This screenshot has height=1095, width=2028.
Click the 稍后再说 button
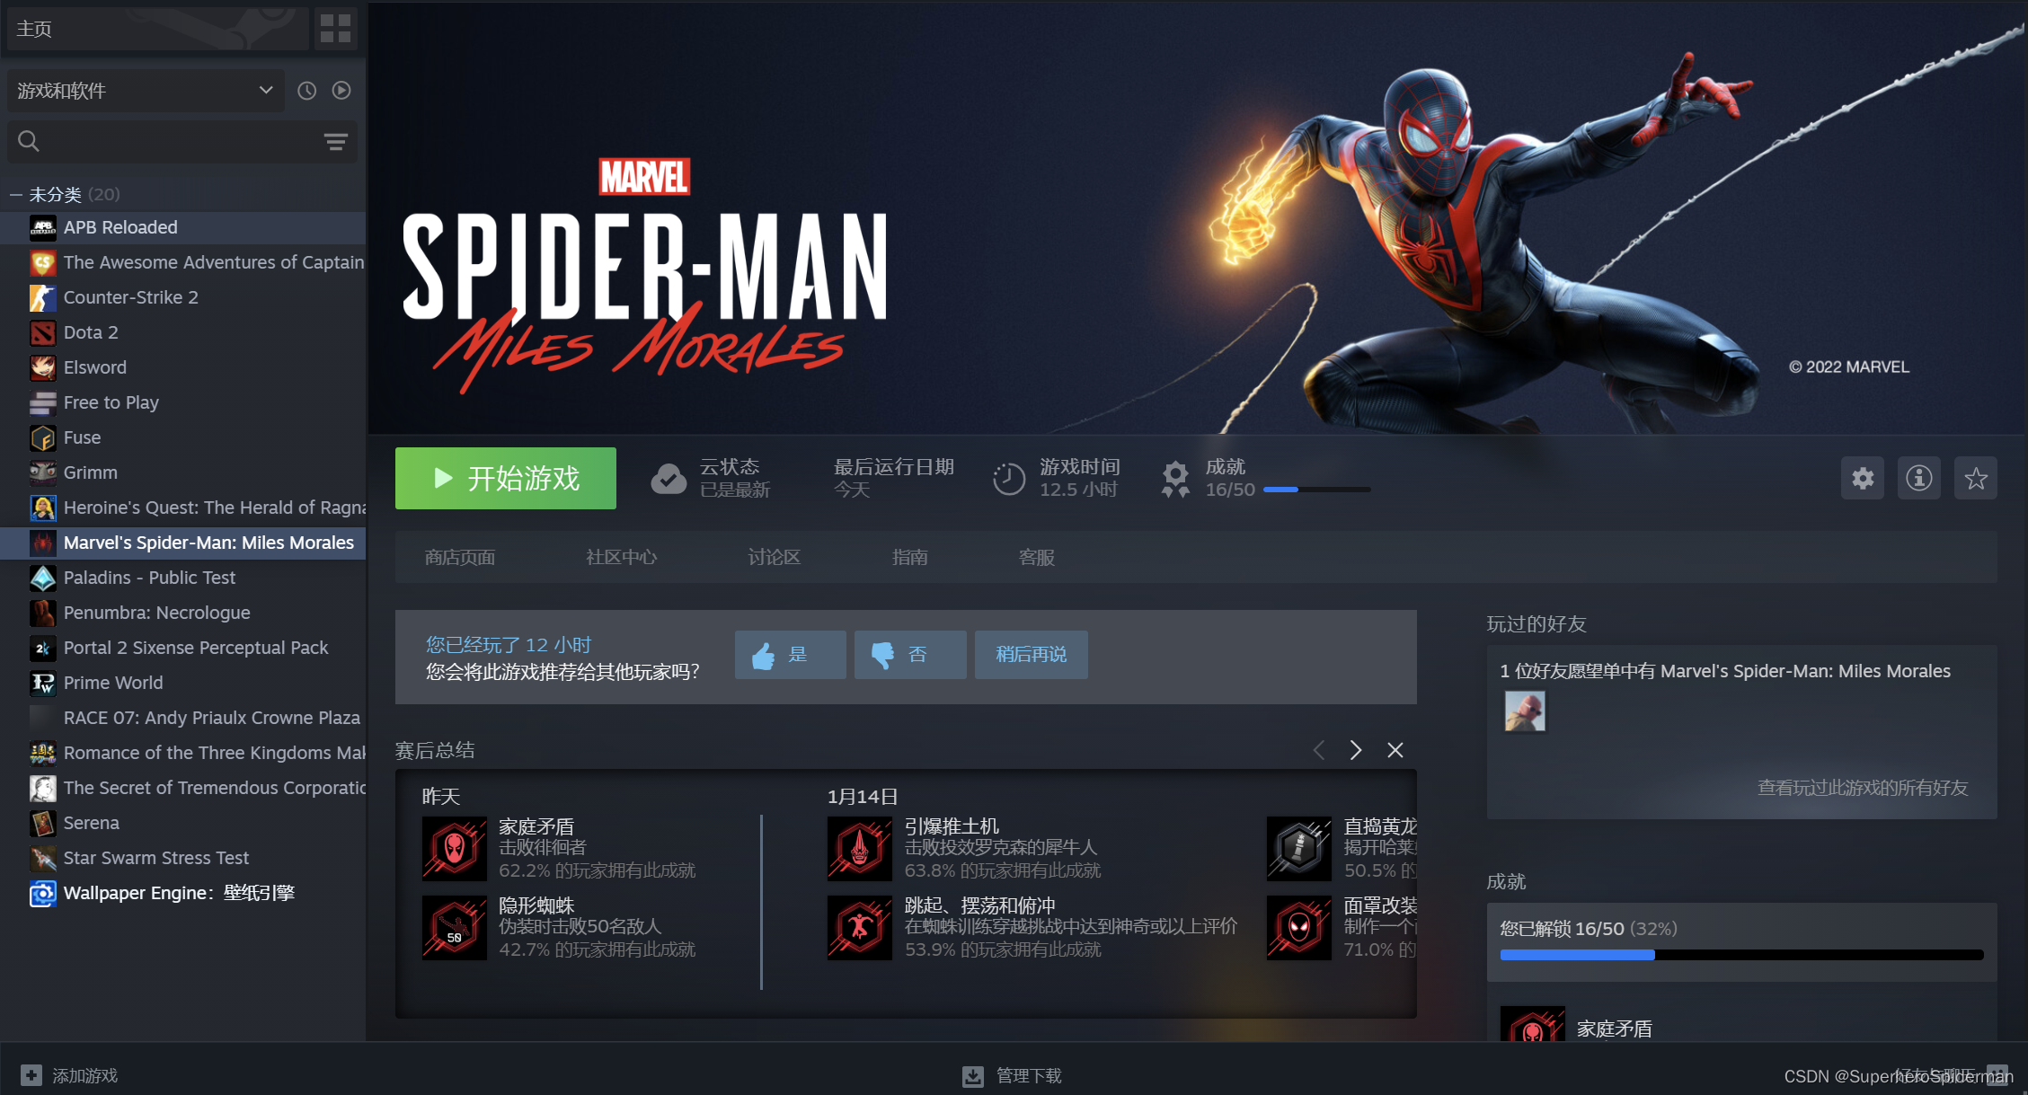(x=1031, y=655)
